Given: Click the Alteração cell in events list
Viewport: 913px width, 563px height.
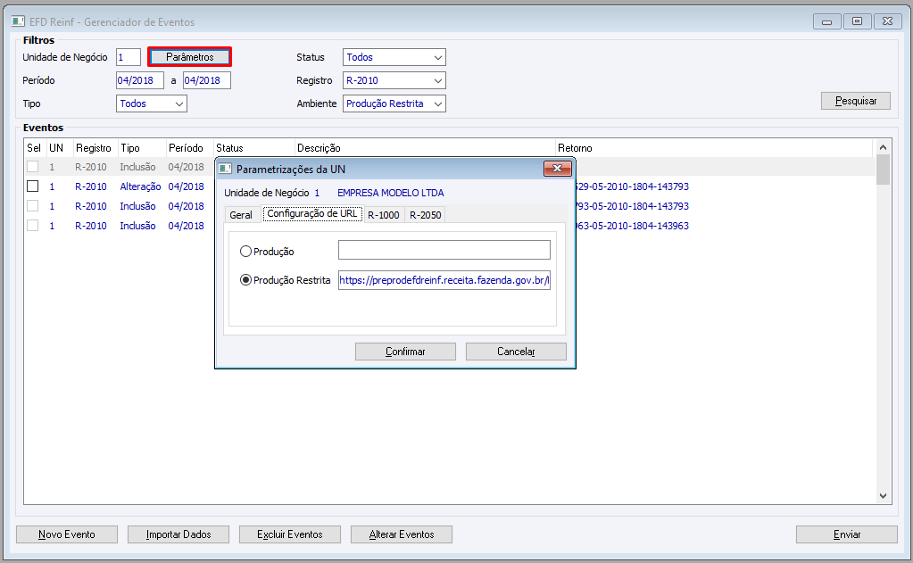Looking at the screenshot, I should (140, 186).
